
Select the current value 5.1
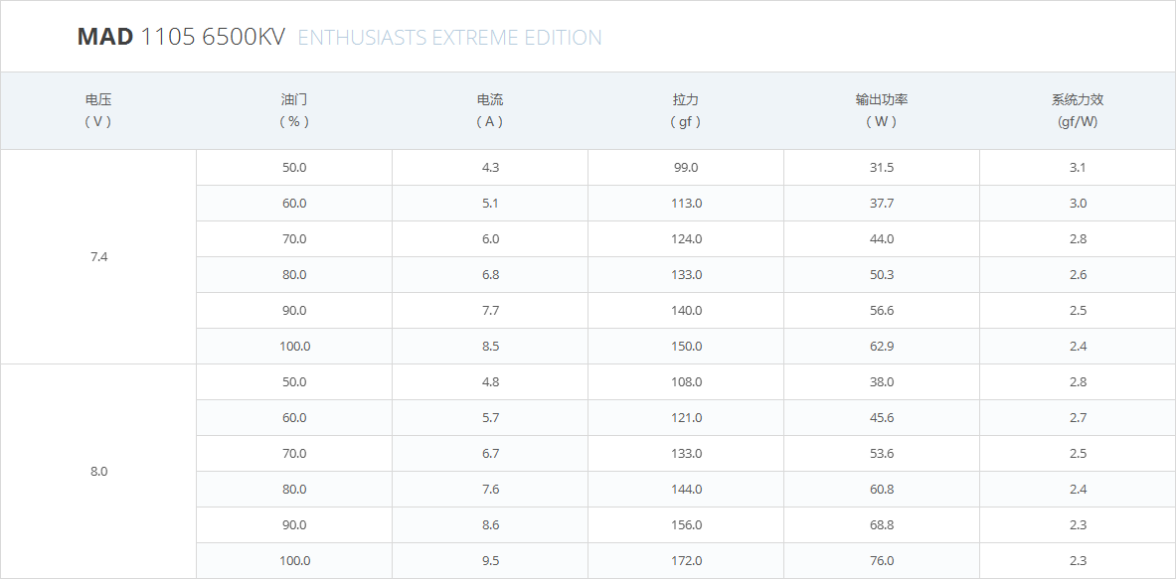pos(490,203)
